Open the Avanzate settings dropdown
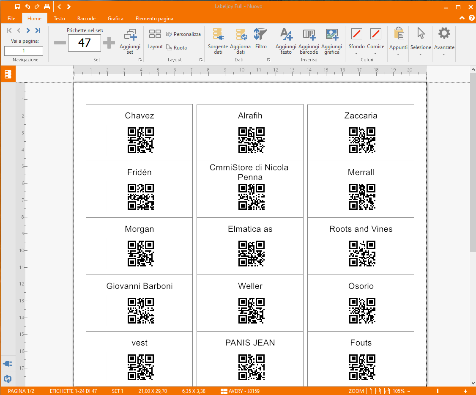 point(444,42)
